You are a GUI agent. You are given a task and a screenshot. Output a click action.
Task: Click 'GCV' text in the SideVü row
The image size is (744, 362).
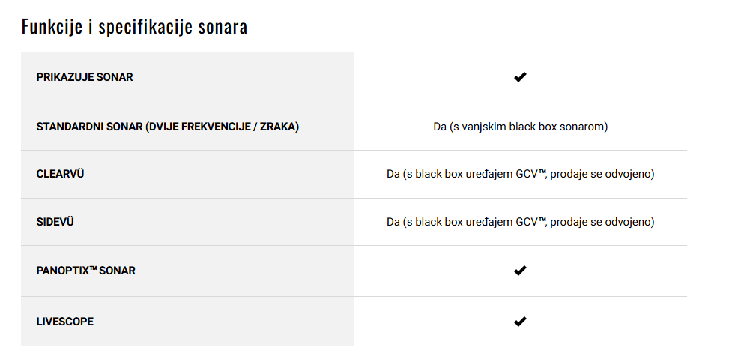point(527,222)
